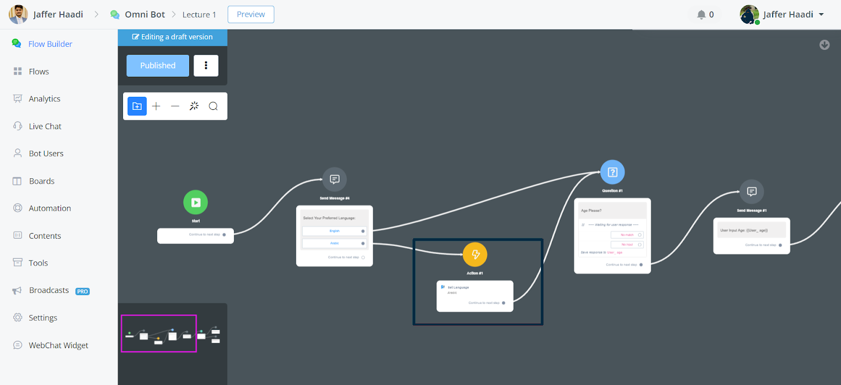
Task: Click the Contents icon
Action: tap(17, 235)
